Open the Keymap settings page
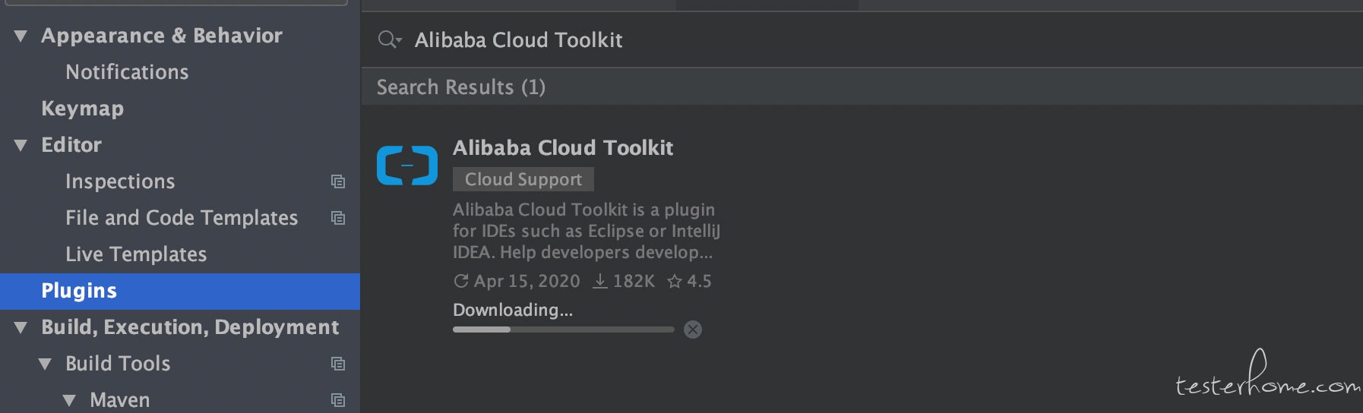 82,109
